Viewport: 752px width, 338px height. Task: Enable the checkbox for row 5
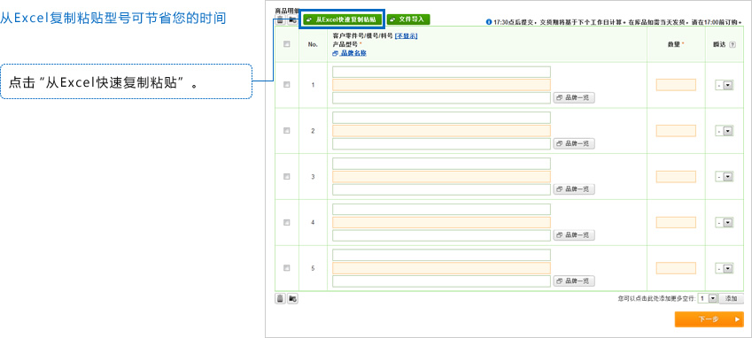287,267
